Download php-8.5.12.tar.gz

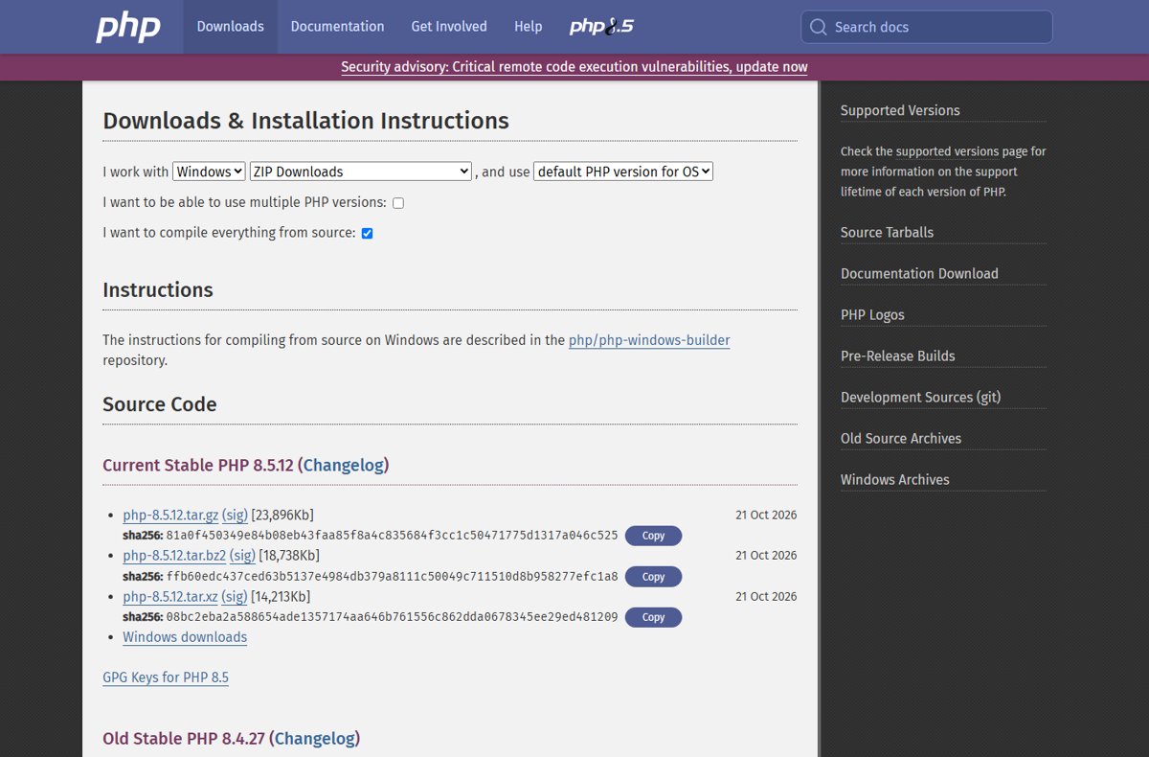pos(170,515)
